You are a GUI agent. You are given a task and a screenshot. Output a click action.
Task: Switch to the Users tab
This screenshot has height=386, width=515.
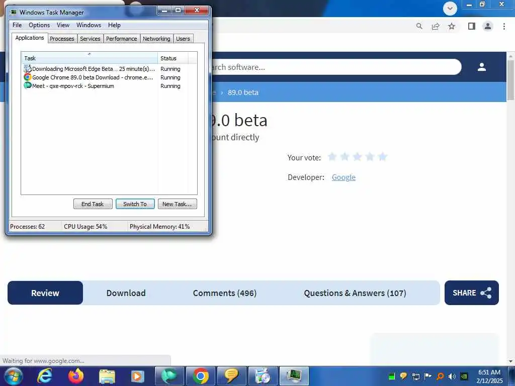click(183, 39)
